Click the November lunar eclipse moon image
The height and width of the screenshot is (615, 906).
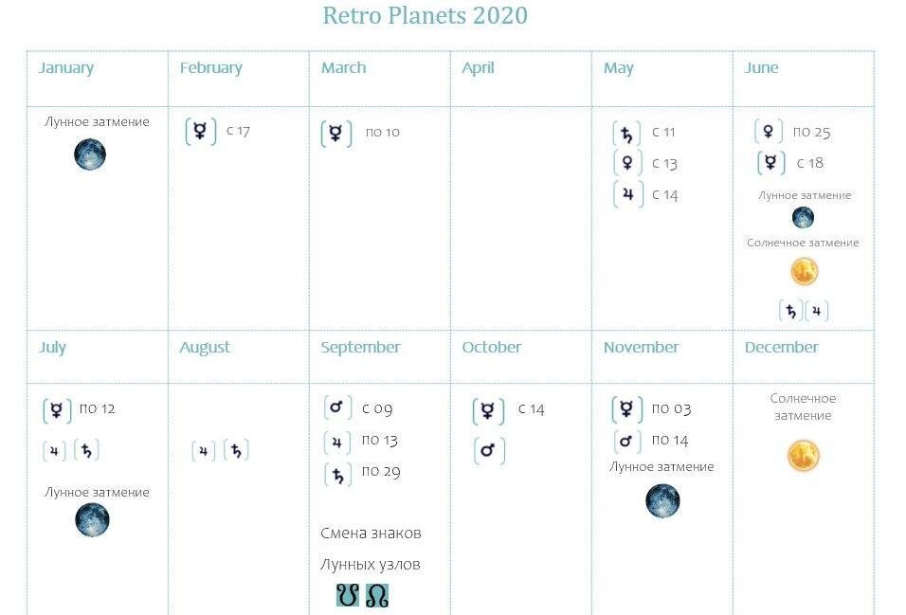click(662, 500)
